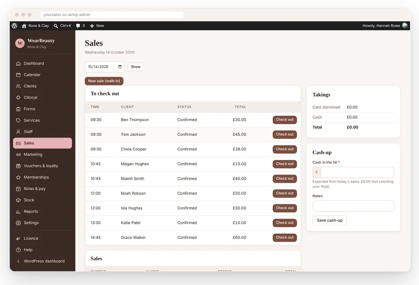Start a New sale (walk-in)
The width and height of the screenshot is (419, 285).
click(104, 81)
